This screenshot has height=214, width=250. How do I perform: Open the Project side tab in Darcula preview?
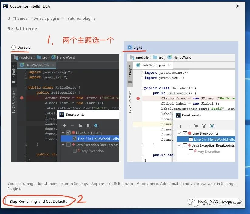coord(14,74)
